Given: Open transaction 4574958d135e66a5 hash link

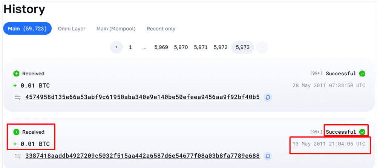Looking at the screenshot, I should [x=143, y=97].
